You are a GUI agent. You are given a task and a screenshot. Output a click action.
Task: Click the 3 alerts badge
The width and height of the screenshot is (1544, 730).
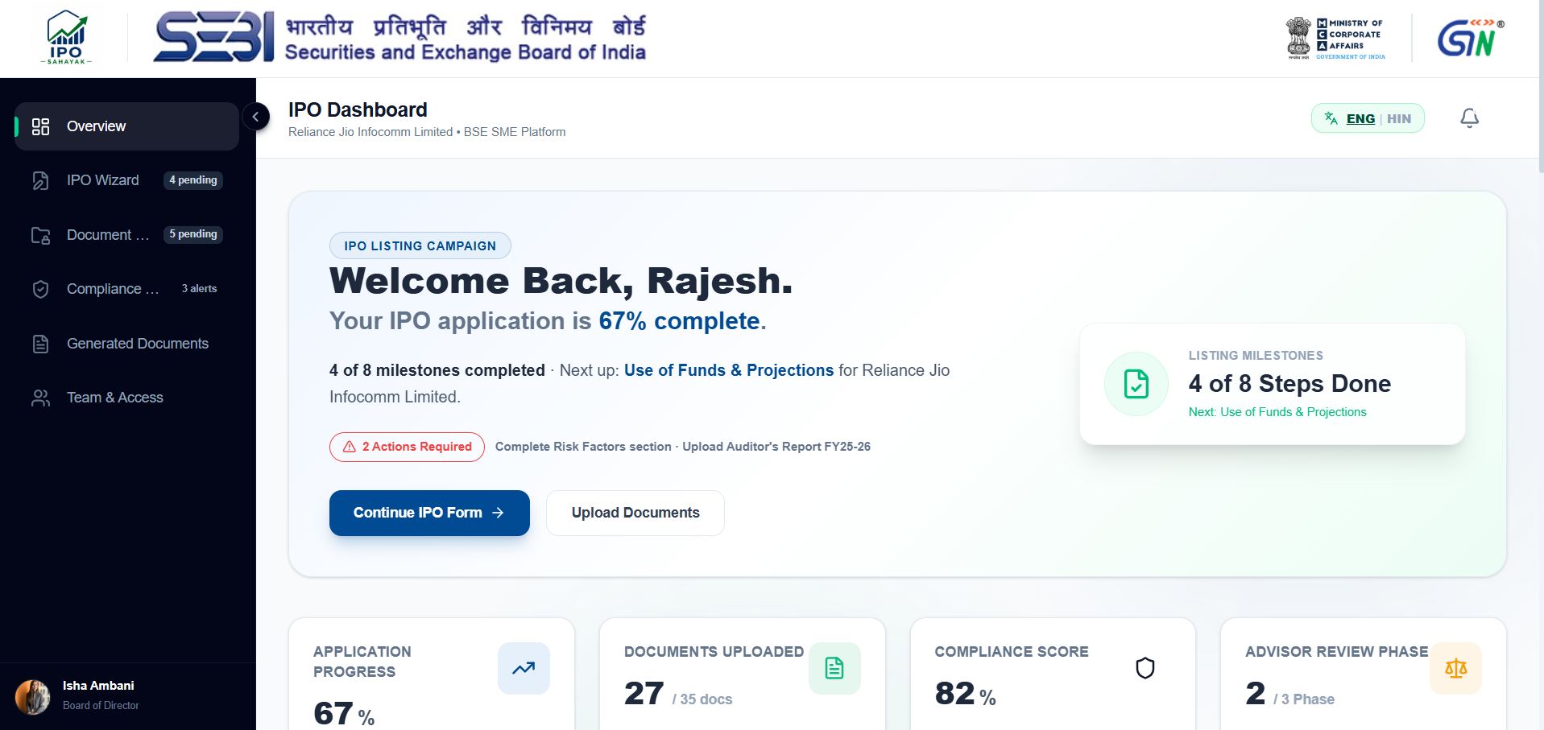click(x=199, y=289)
